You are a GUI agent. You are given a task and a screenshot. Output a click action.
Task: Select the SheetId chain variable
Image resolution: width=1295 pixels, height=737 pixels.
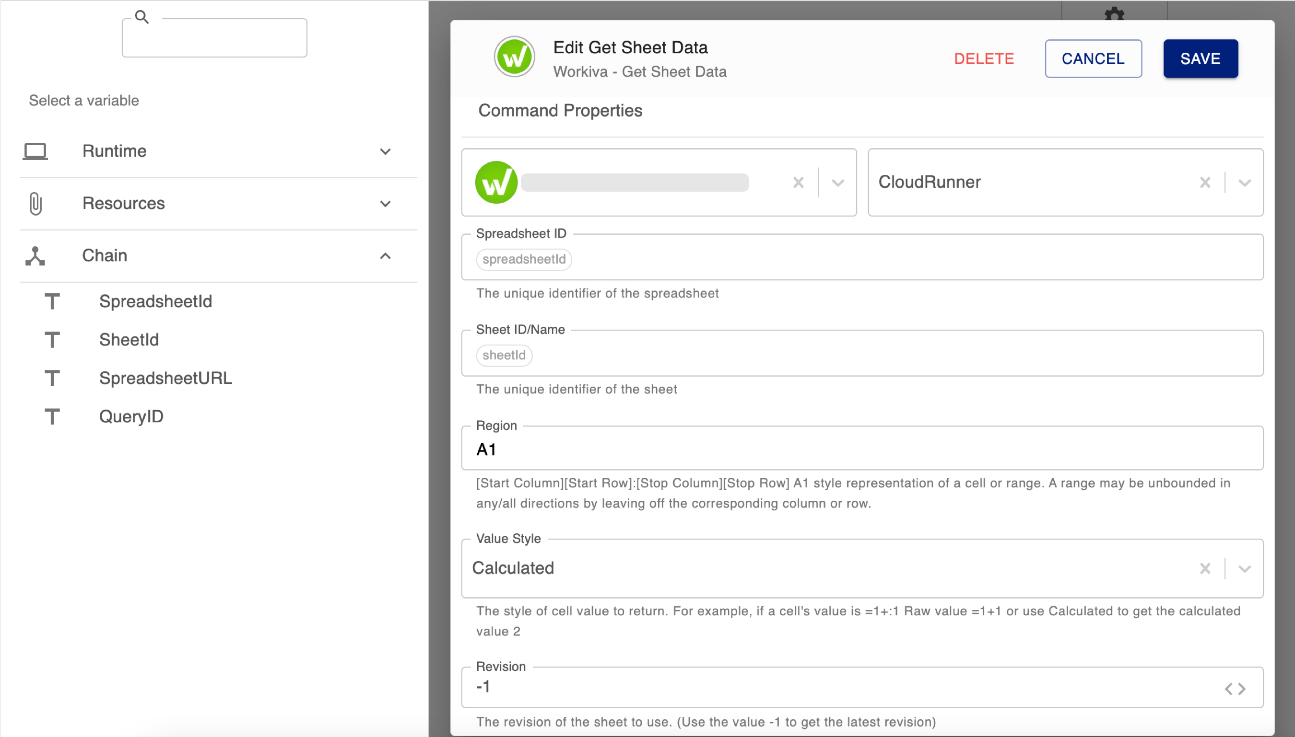129,340
